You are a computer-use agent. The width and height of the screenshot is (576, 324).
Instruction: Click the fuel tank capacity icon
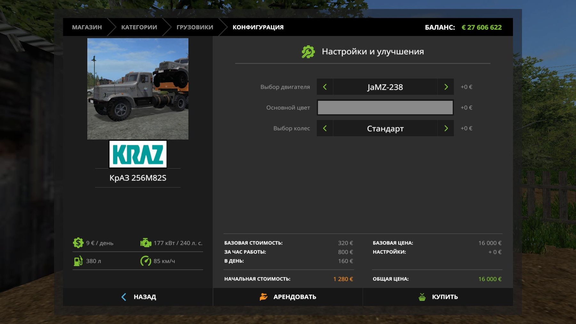coord(78,261)
